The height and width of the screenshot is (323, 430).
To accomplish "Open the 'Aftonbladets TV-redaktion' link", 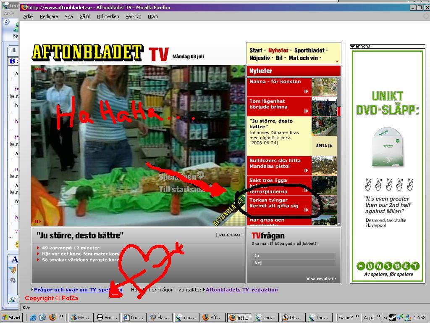I will coord(241,290).
